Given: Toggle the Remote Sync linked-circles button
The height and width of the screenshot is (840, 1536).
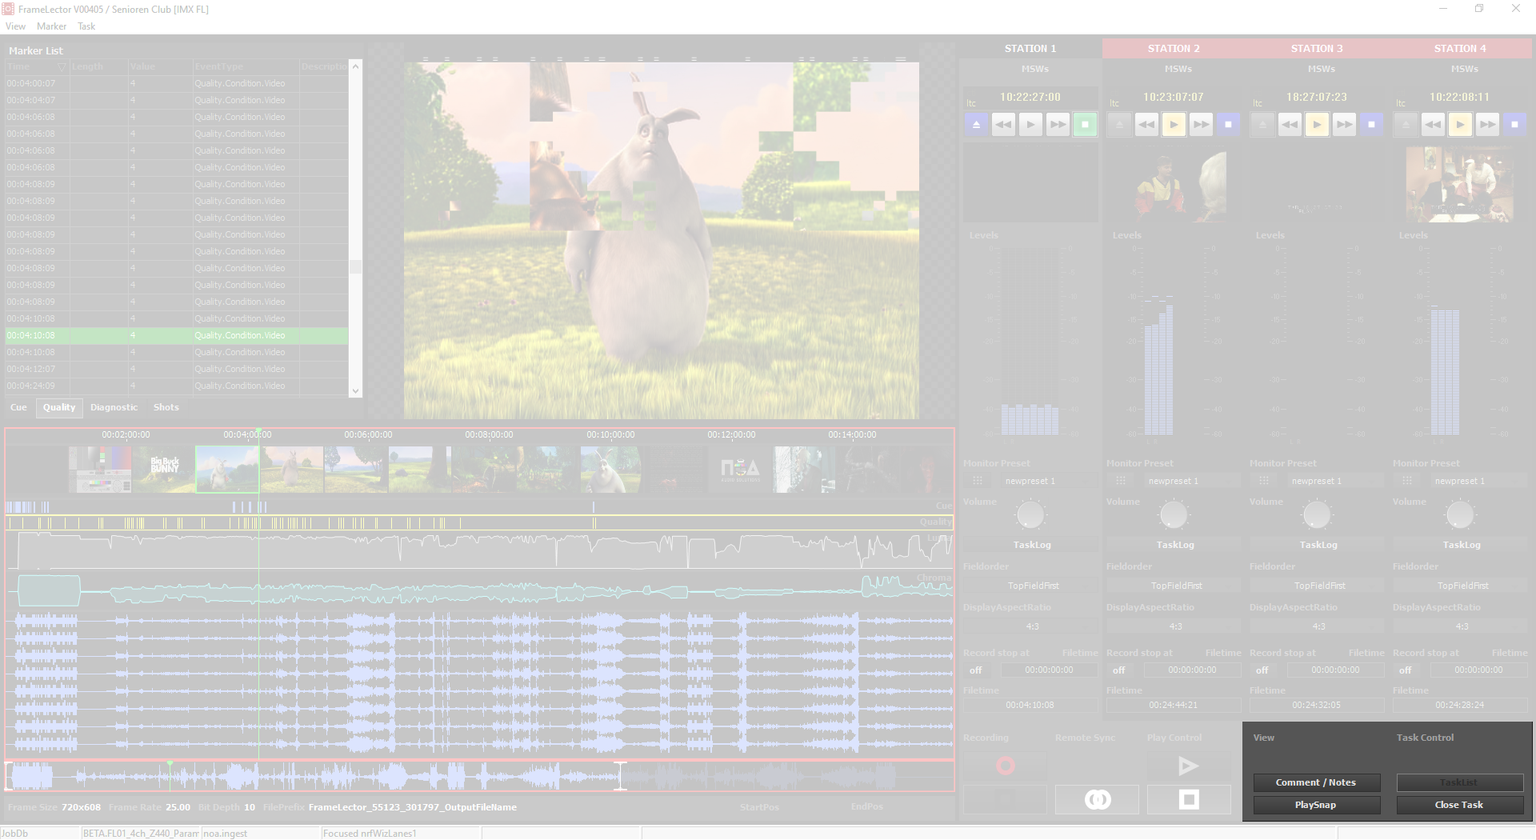Looking at the screenshot, I should [x=1097, y=799].
